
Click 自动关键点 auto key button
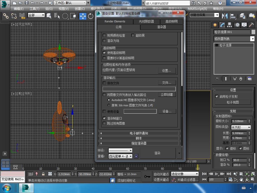[161, 174]
